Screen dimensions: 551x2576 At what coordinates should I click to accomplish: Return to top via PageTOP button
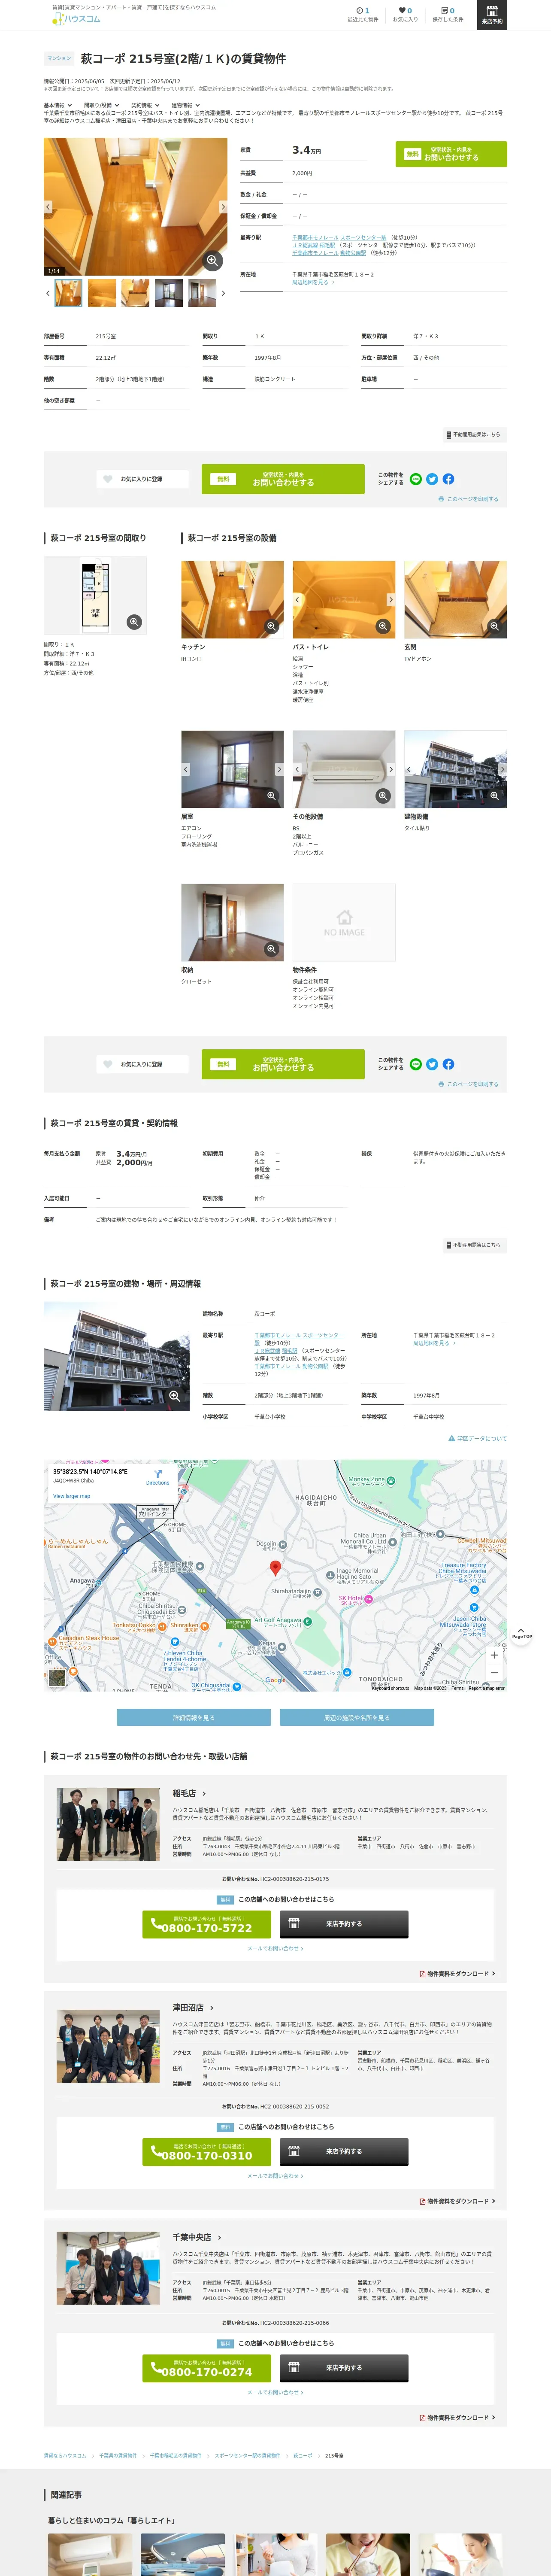522,1633
